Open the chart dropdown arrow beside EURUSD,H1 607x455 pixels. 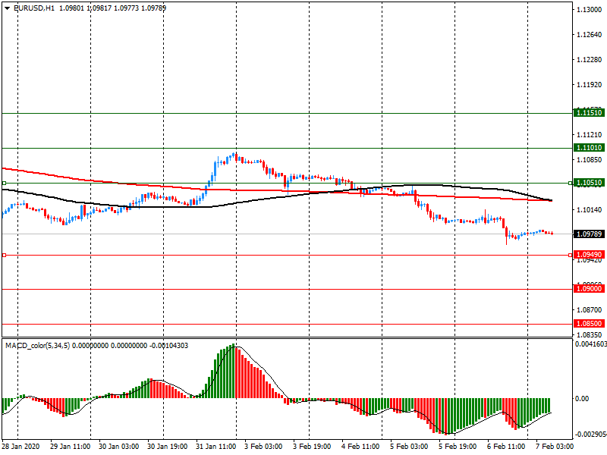coord(7,8)
